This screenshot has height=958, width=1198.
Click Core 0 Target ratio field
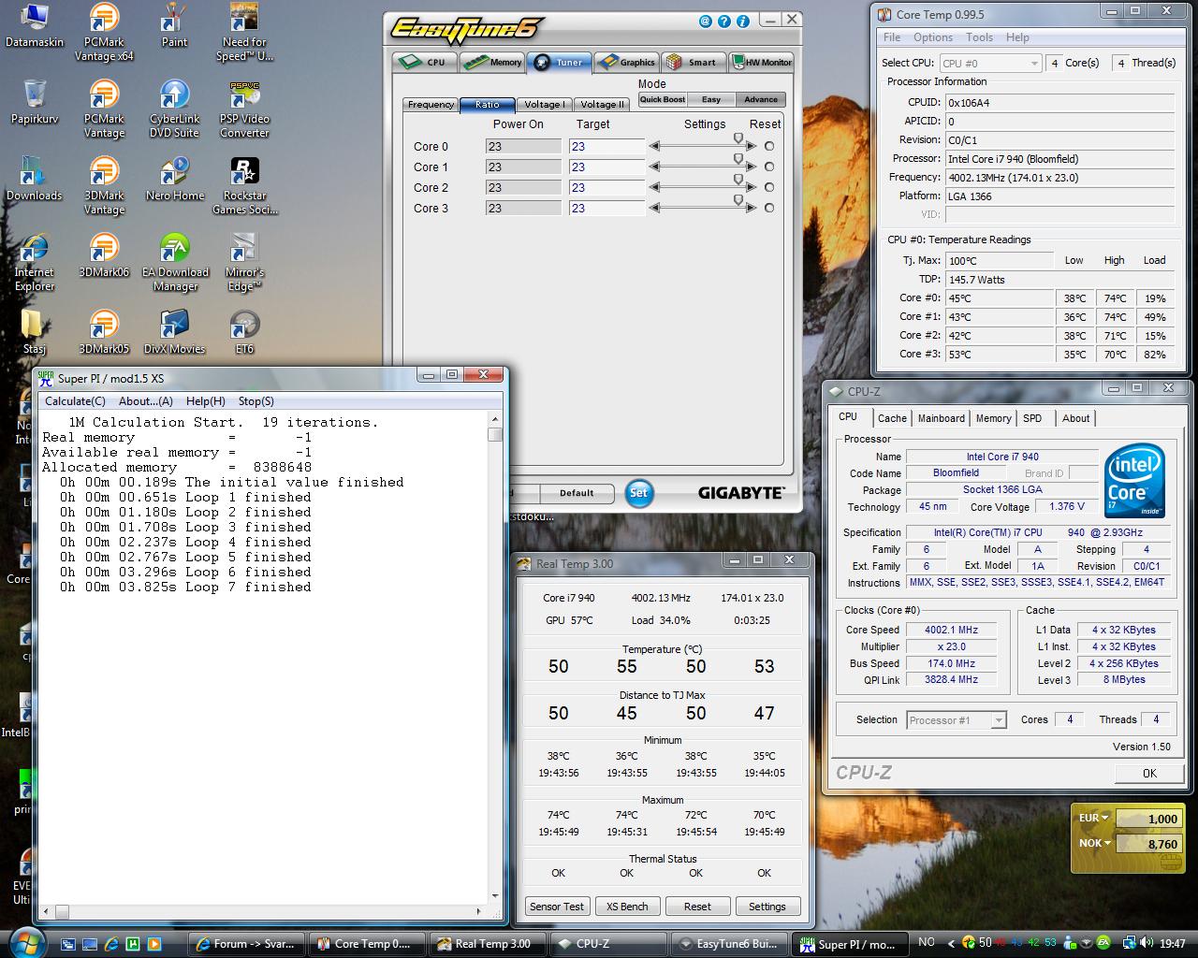pyautogui.click(x=606, y=146)
